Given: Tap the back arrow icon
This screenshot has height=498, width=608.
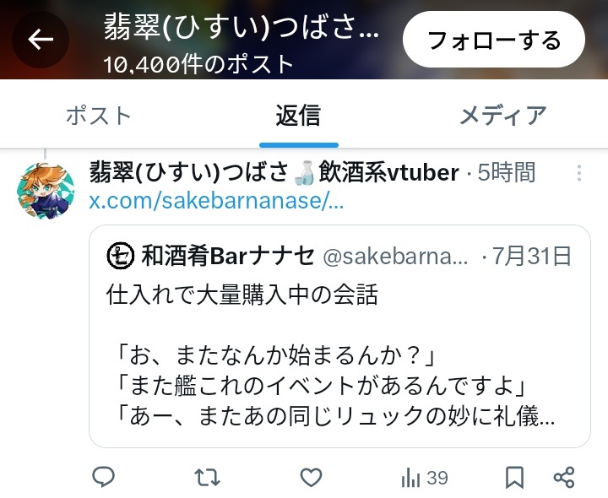Looking at the screenshot, I should coord(41,39).
